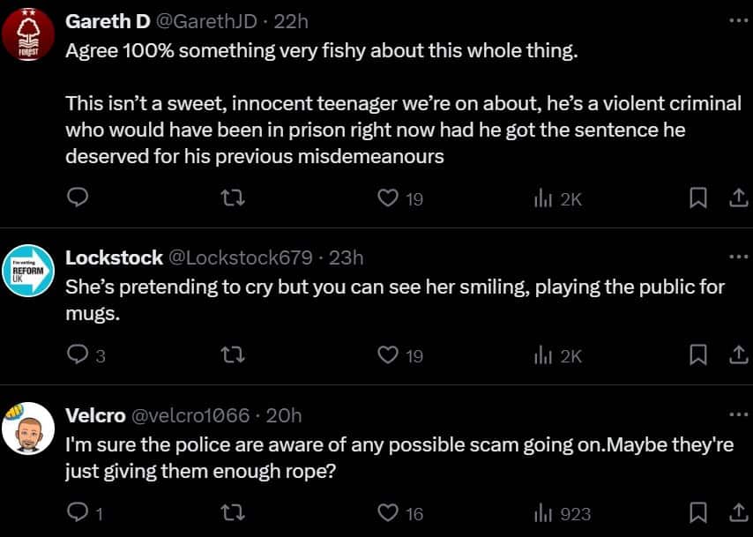753x537 pixels.
Task: Open more options on Velcro's tweet
Action: pos(739,414)
